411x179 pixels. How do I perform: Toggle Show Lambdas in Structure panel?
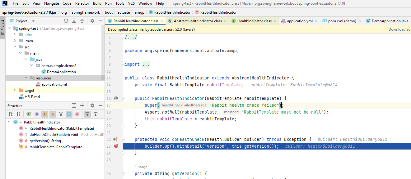tap(77, 114)
